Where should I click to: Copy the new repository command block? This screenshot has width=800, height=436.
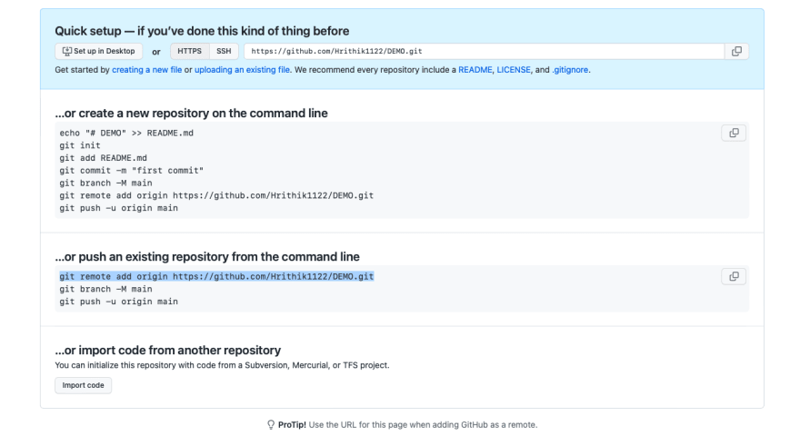(734, 134)
